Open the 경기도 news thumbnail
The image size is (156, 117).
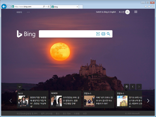coord(122,101)
